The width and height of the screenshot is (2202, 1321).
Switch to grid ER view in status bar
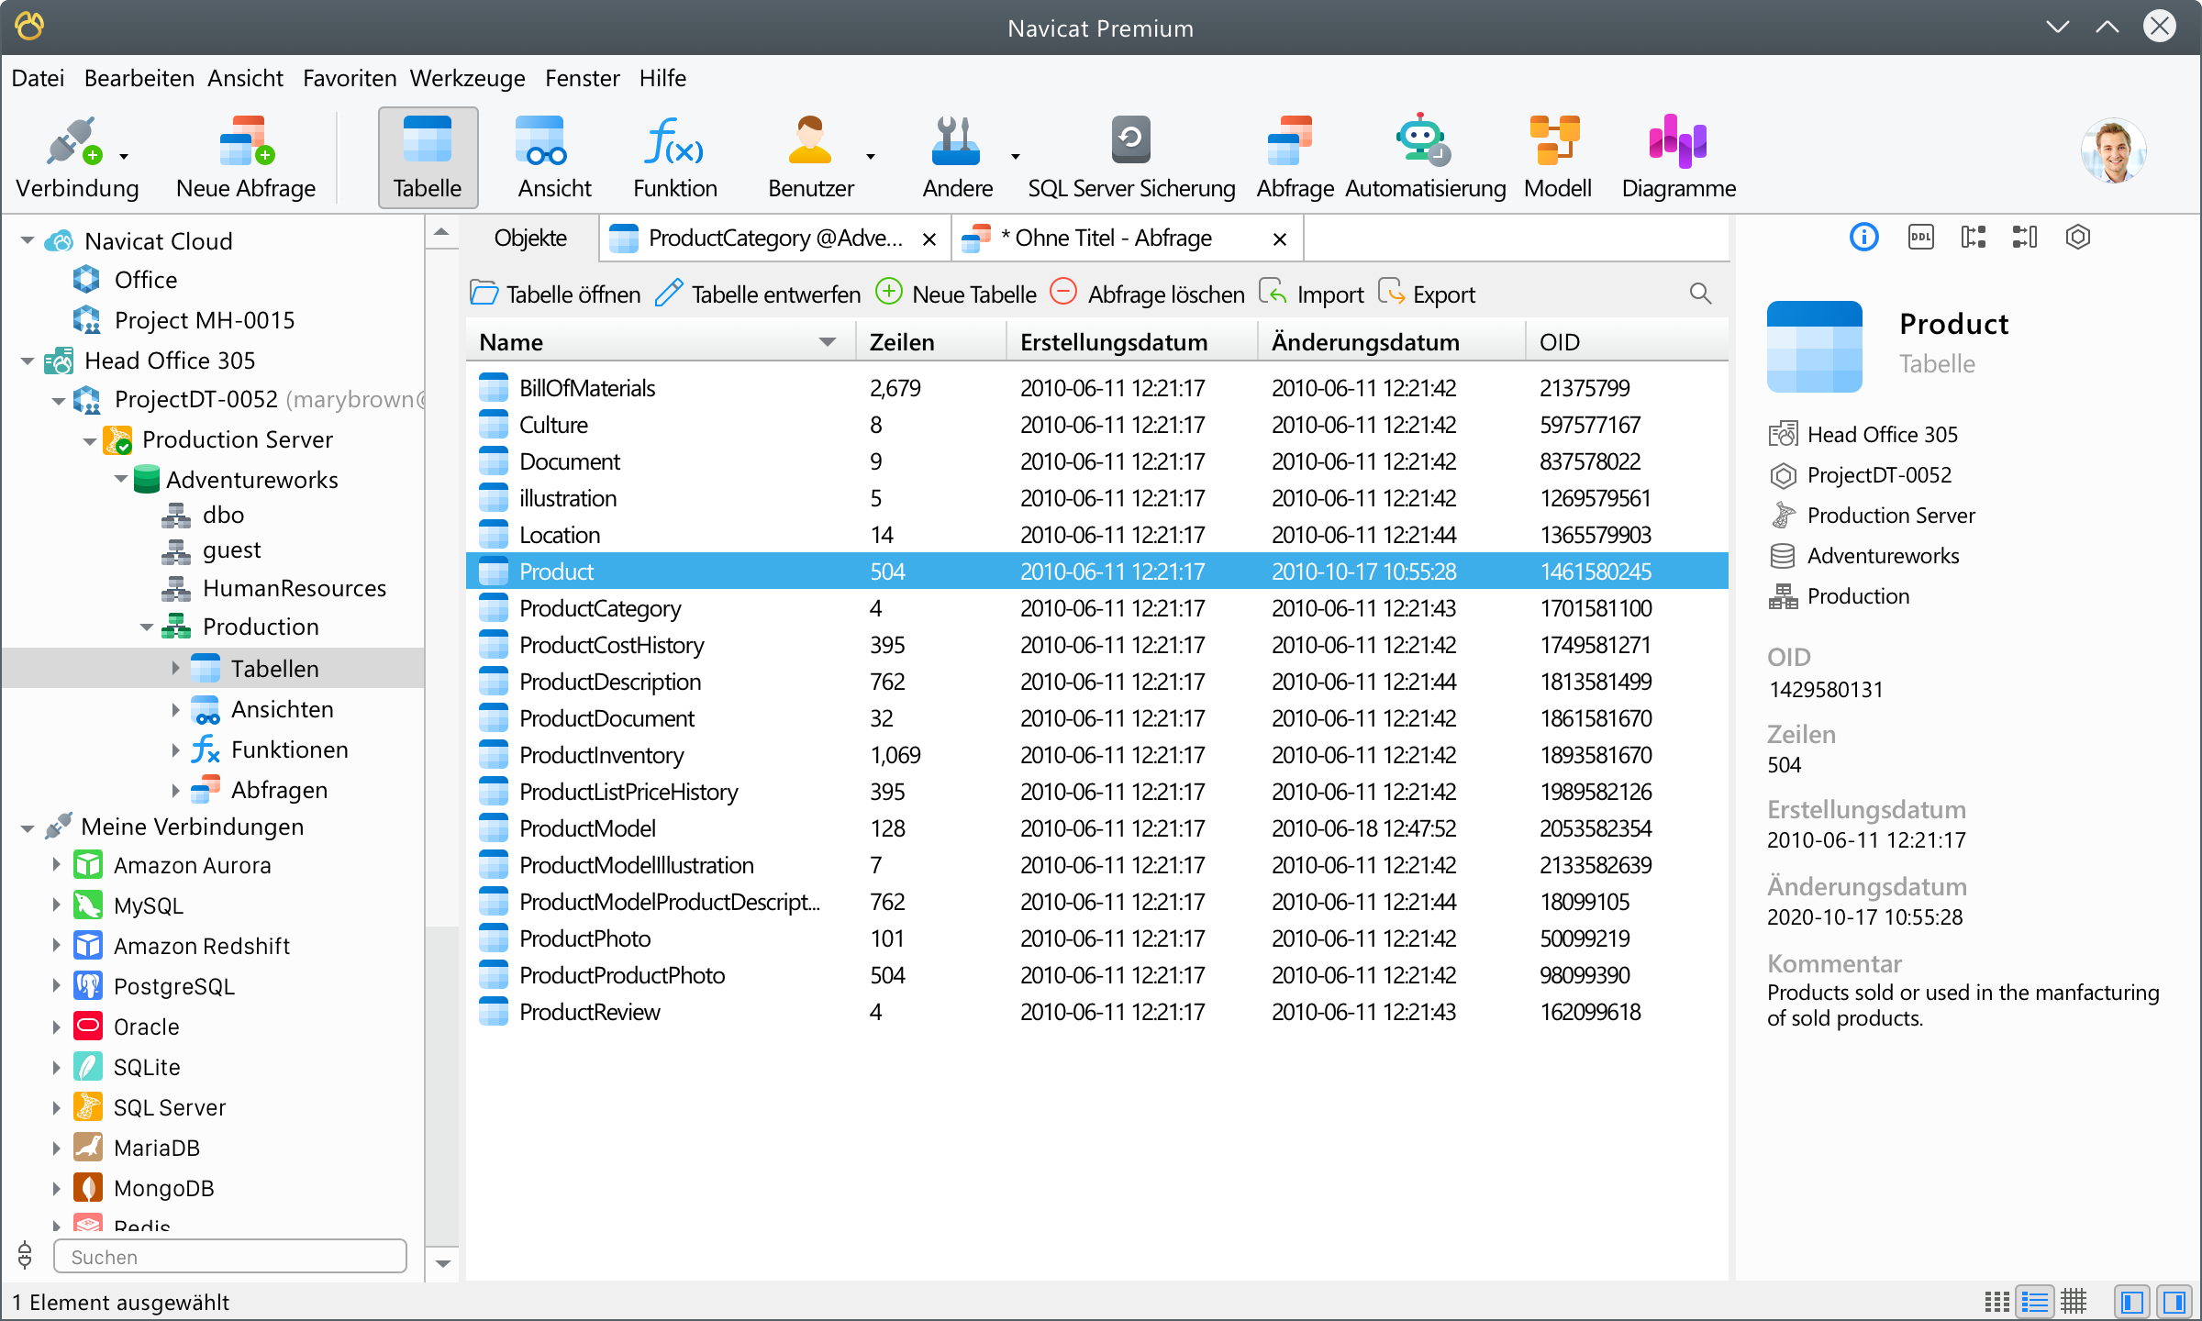[x=2074, y=1301]
